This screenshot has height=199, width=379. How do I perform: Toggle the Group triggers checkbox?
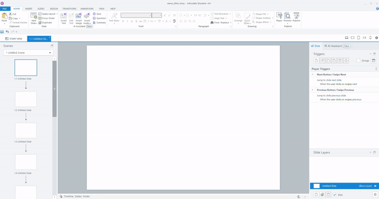click(x=359, y=61)
